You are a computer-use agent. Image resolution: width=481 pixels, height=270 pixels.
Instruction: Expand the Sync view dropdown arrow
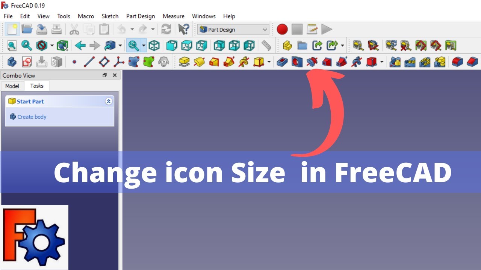(x=144, y=46)
